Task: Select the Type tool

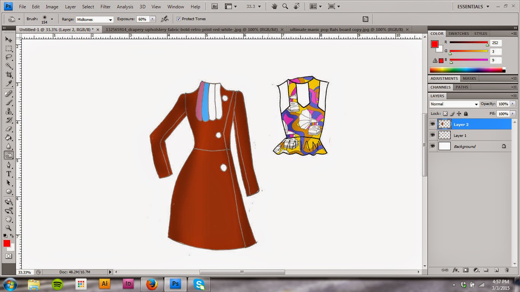Action: 9,174
